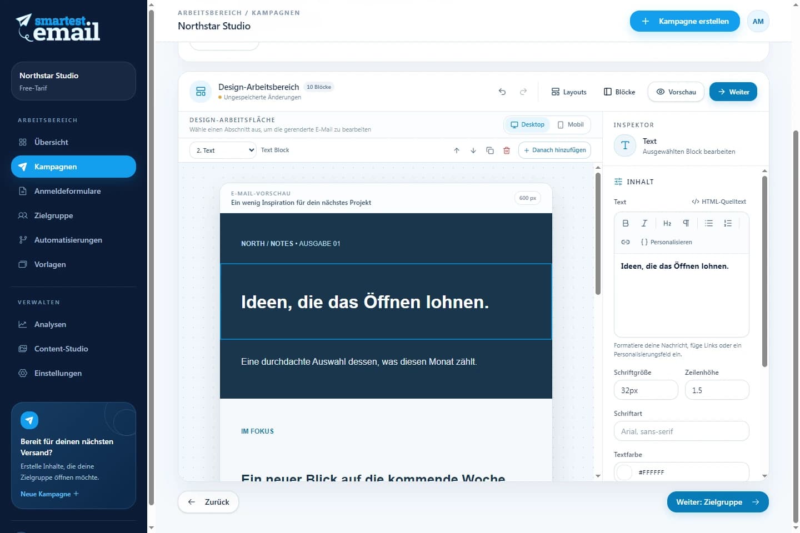The height and width of the screenshot is (533, 800).
Task: Apply italic formatting in text editor
Action: pos(644,223)
